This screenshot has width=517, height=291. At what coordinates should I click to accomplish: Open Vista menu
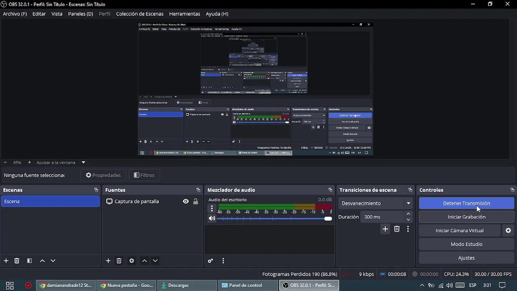click(x=57, y=14)
